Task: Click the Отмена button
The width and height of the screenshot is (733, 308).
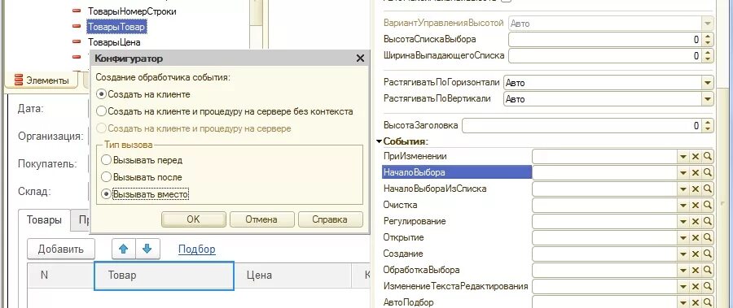Action: point(261,219)
